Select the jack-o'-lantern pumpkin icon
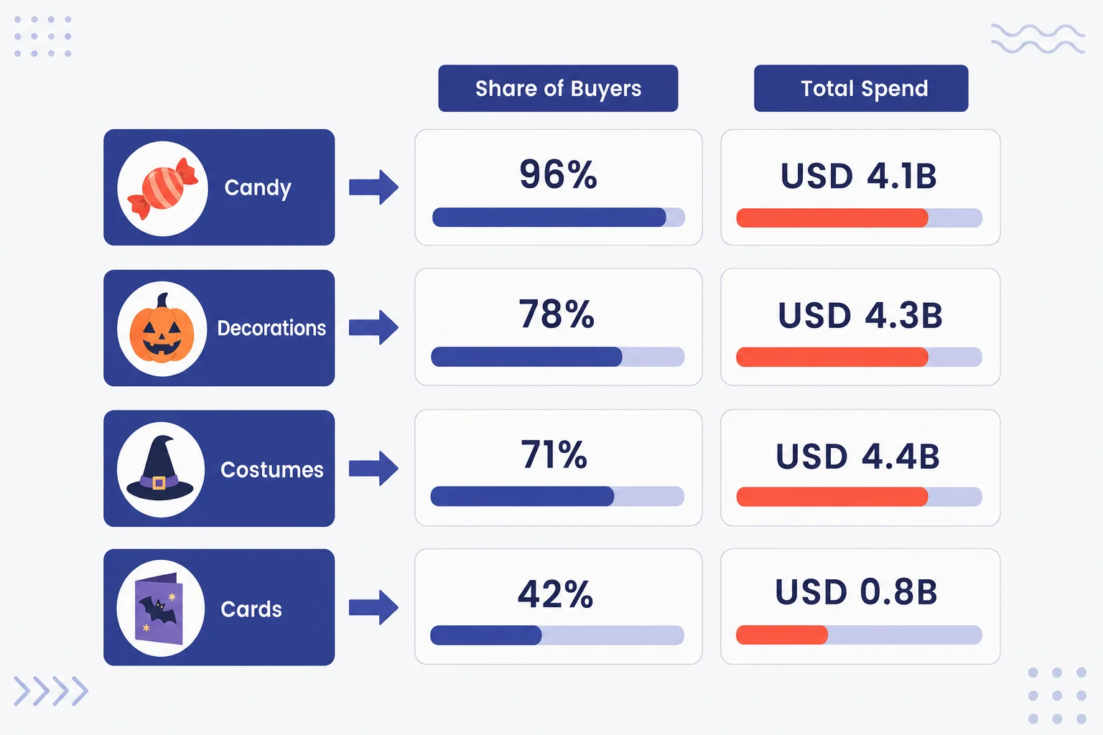 click(162, 328)
